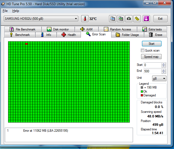
Task: Click the thermometer temperature icon
Action: pyautogui.click(x=85, y=19)
